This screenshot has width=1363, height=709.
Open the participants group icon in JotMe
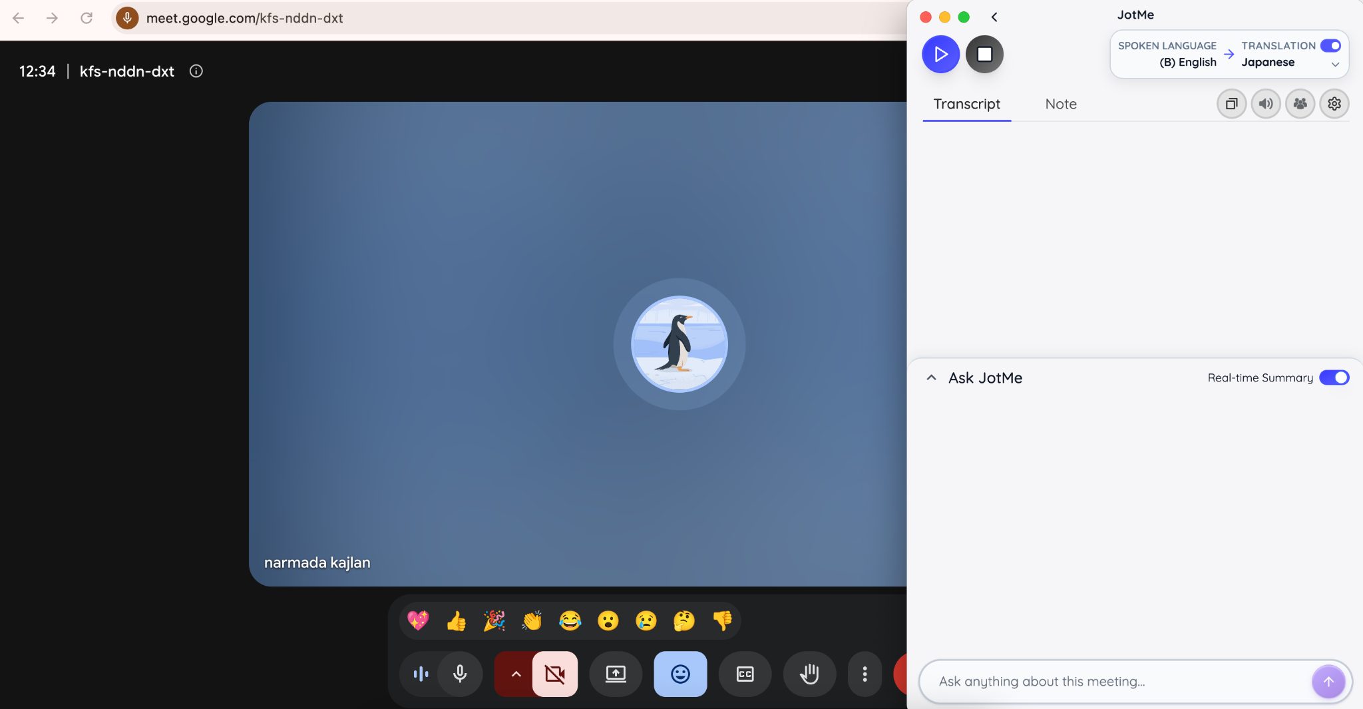pos(1300,104)
